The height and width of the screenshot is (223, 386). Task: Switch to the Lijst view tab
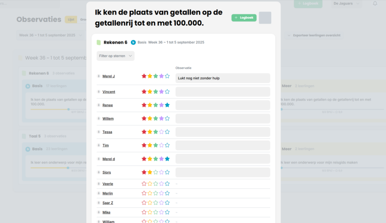click(x=71, y=20)
